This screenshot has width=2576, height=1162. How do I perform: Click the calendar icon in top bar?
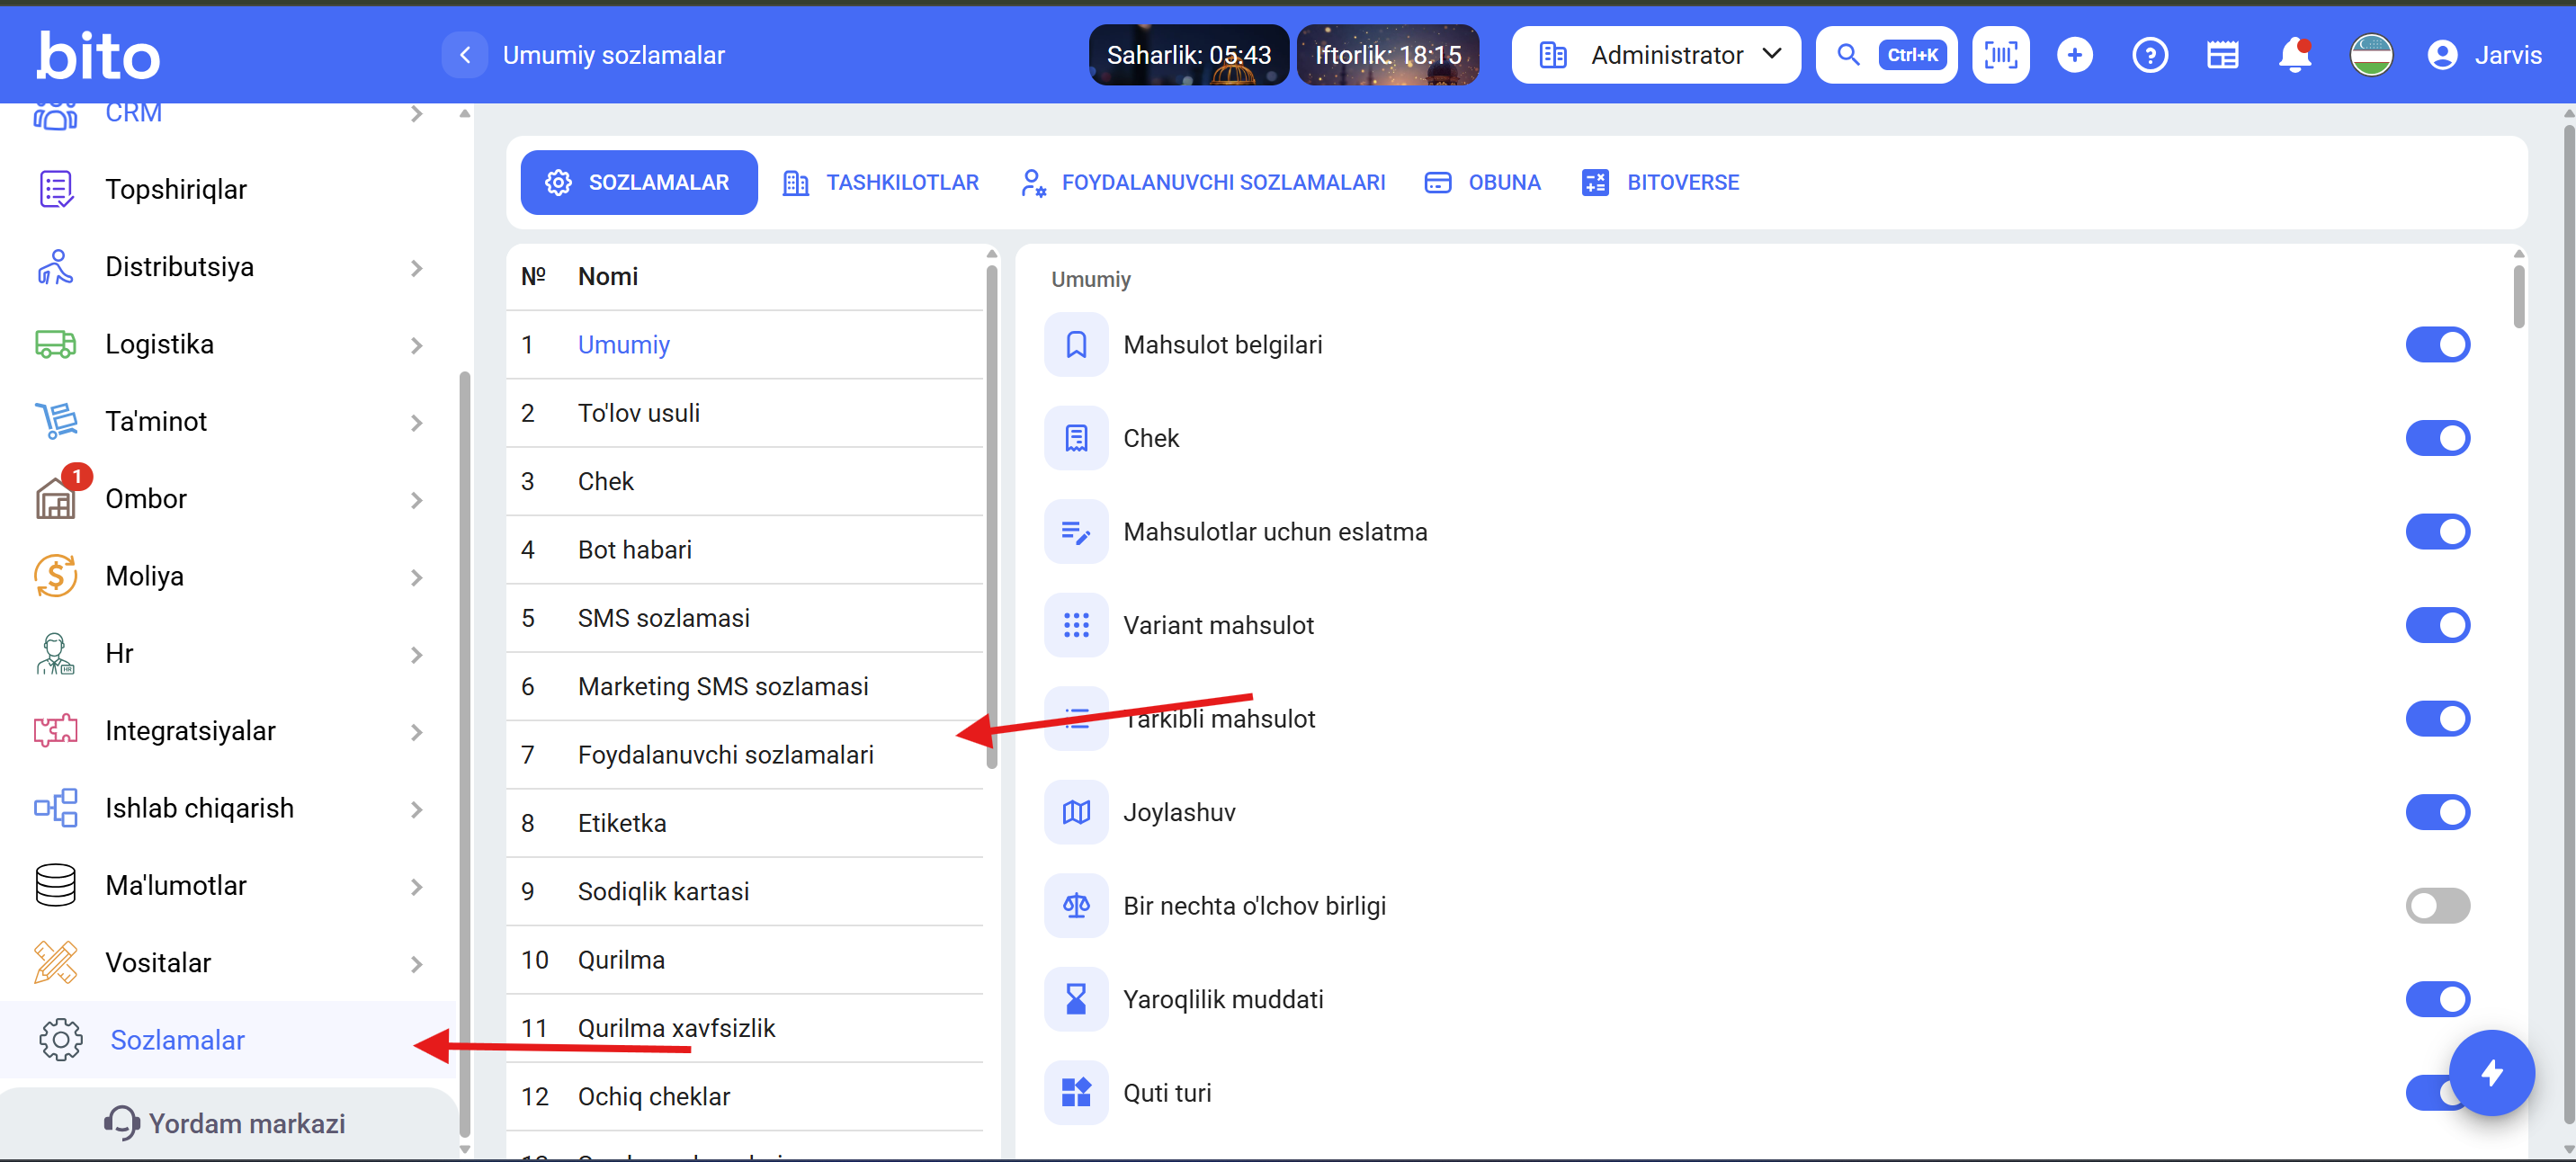coord(2222,55)
